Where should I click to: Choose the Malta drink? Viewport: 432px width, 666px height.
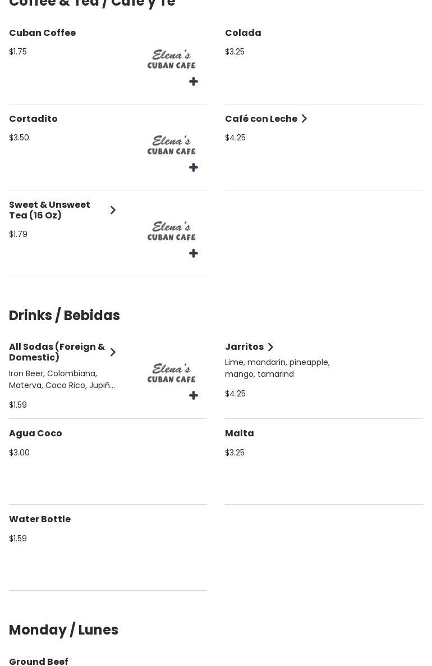click(x=240, y=434)
